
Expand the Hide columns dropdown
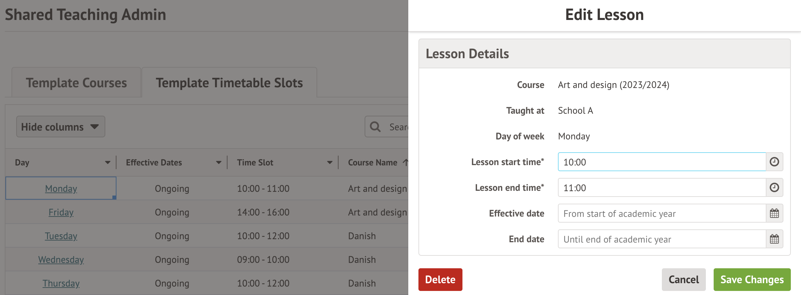pos(61,127)
